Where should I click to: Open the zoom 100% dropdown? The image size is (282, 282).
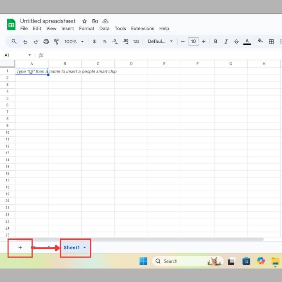(x=74, y=41)
